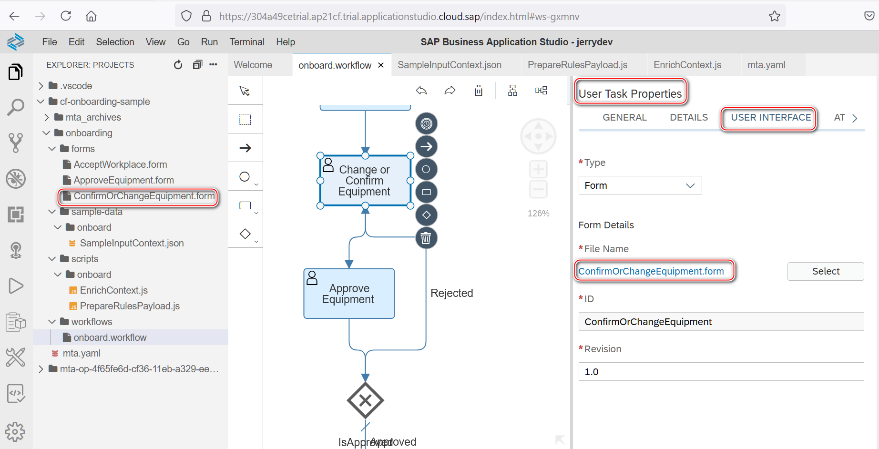Viewport: 879px width, 449px height.
Task: Click the gateway speed button beside the selected task
Action: [426, 215]
